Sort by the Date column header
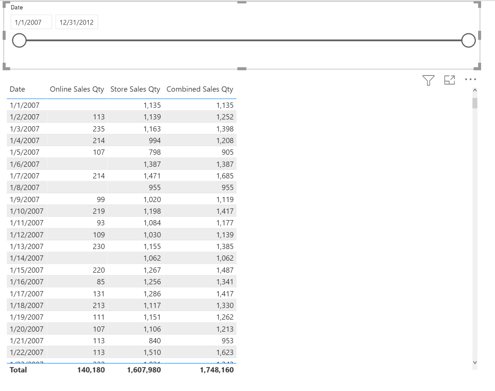495x391 pixels. (x=17, y=89)
